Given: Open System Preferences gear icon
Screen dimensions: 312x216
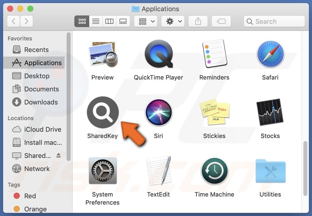Looking at the screenshot, I should [x=103, y=171].
